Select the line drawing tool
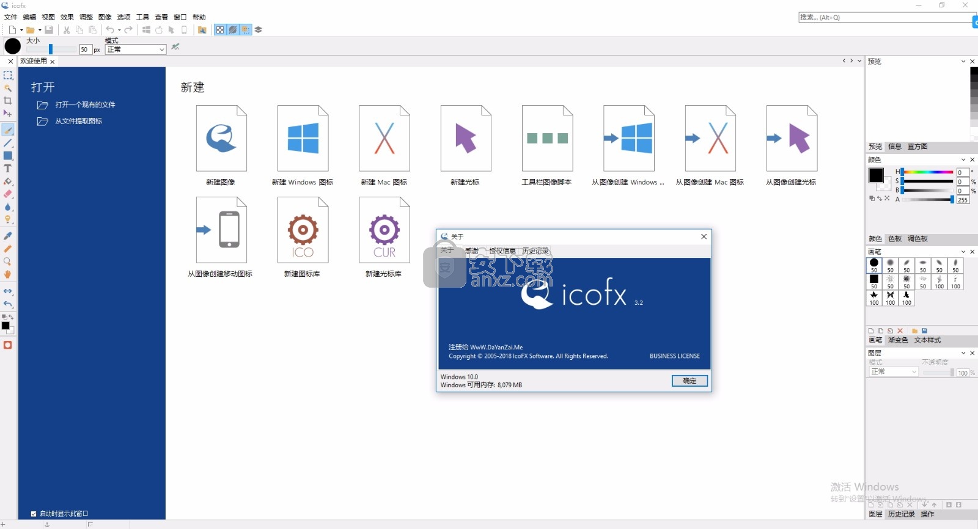The image size is (978, 529). [x=8, y=143]
